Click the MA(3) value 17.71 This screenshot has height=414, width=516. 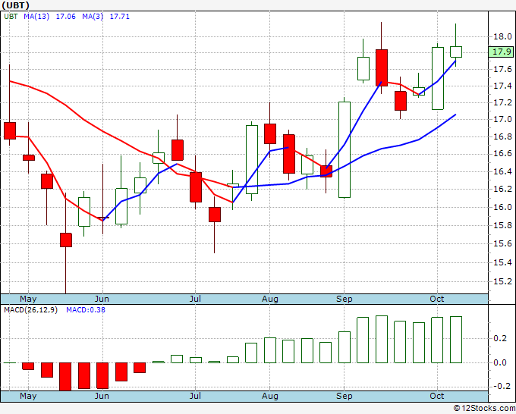pyautogui.click(x=119, y=17)
